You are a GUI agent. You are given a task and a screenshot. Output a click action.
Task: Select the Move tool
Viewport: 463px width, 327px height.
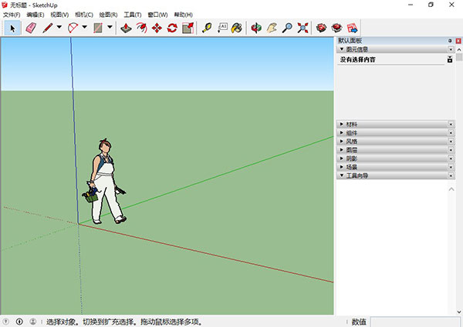[157, 28]
